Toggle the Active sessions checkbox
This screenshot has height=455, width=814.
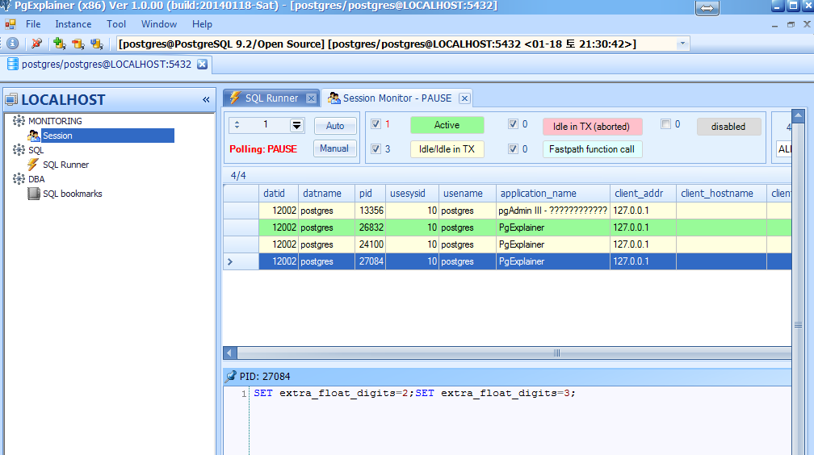(376, 124)
